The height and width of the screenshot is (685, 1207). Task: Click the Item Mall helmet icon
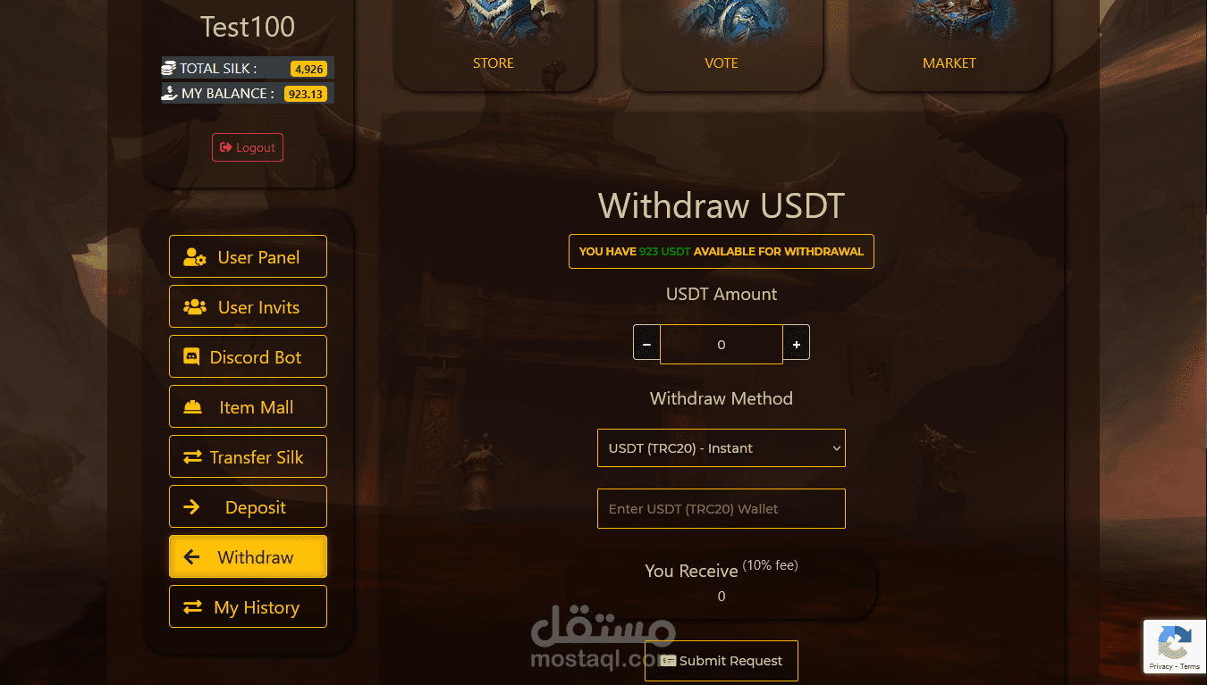pyautogui.click(x=192, y=407)
